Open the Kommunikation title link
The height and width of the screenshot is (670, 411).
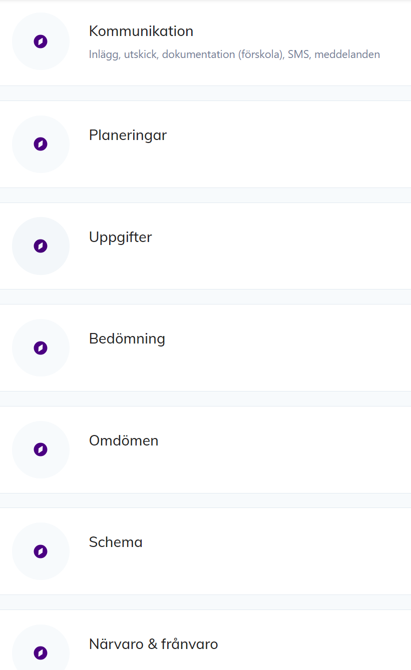[x=141, y=31]
